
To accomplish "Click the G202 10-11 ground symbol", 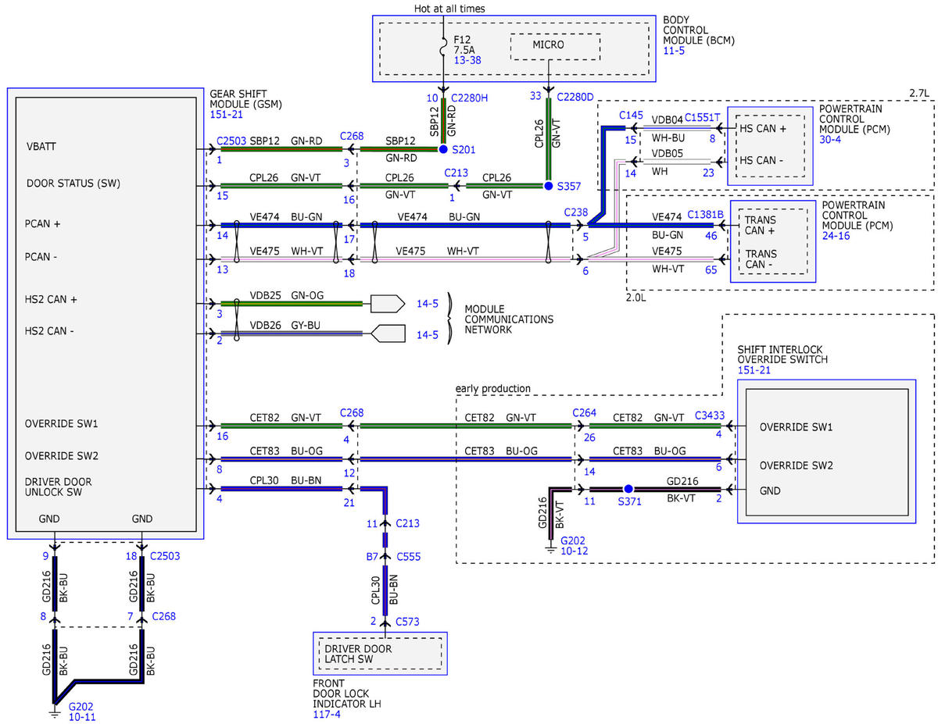I will (x=54, y=709).
